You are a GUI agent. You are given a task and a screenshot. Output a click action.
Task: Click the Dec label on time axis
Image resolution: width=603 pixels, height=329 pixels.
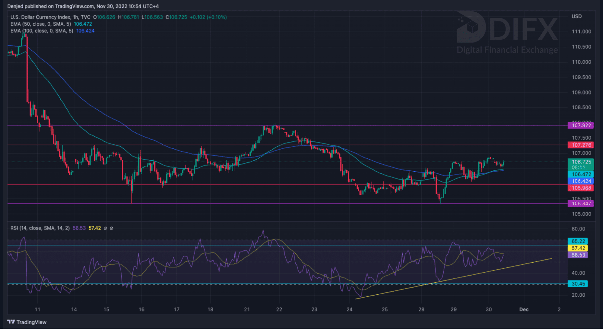(524, 309)
